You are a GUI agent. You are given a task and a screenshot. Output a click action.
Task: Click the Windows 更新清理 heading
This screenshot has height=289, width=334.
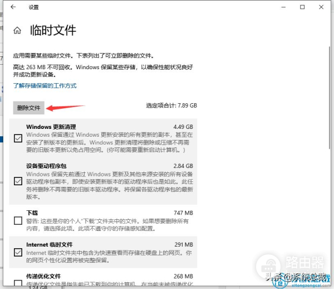(51, 127)
